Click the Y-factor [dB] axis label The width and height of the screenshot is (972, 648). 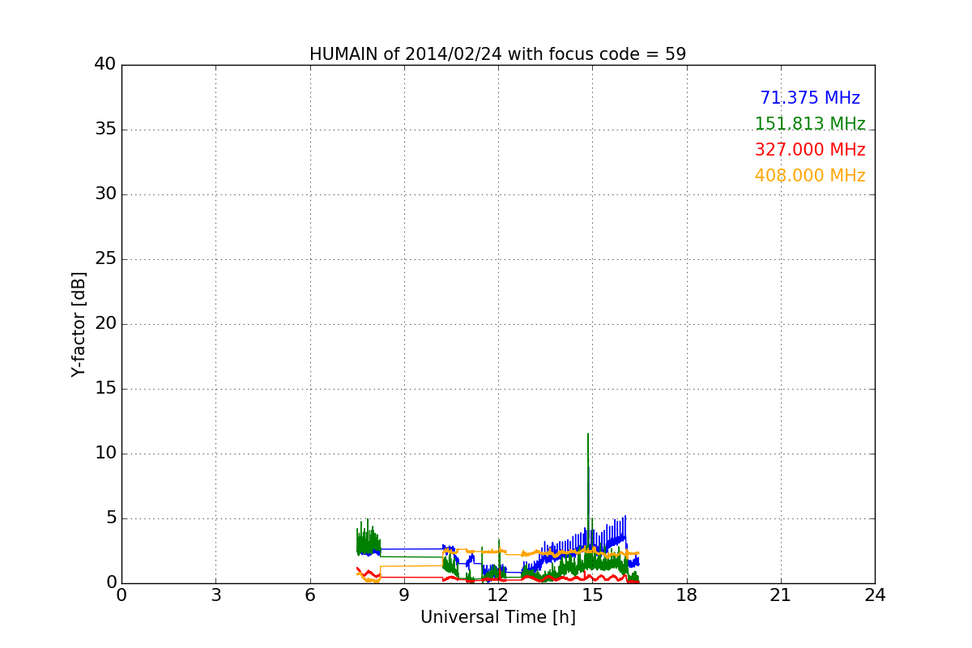click(x=79, y=324)
